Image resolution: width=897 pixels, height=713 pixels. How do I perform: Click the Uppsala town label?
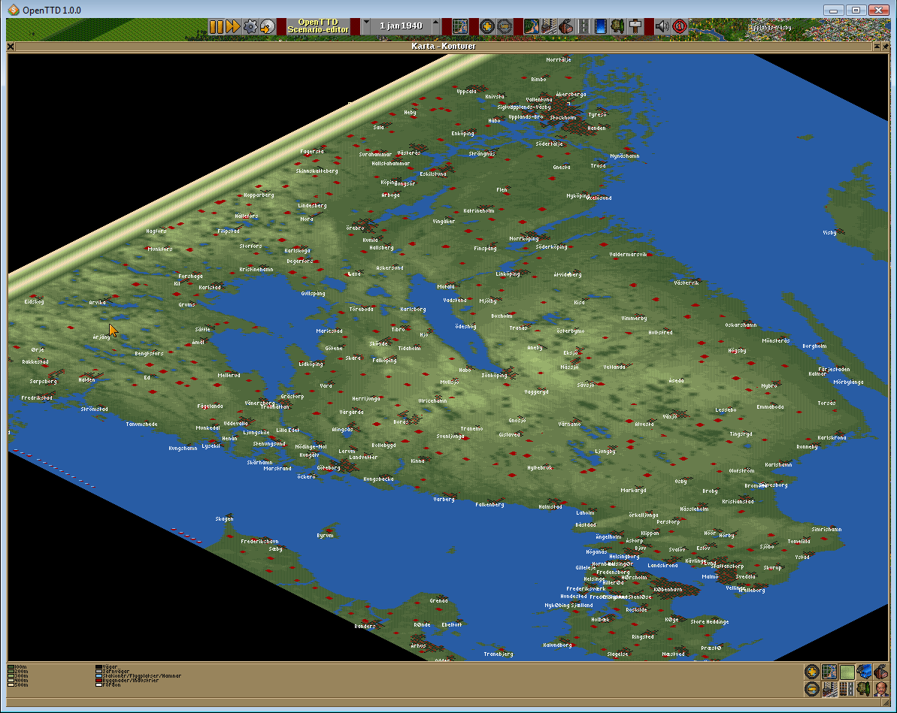466,92
